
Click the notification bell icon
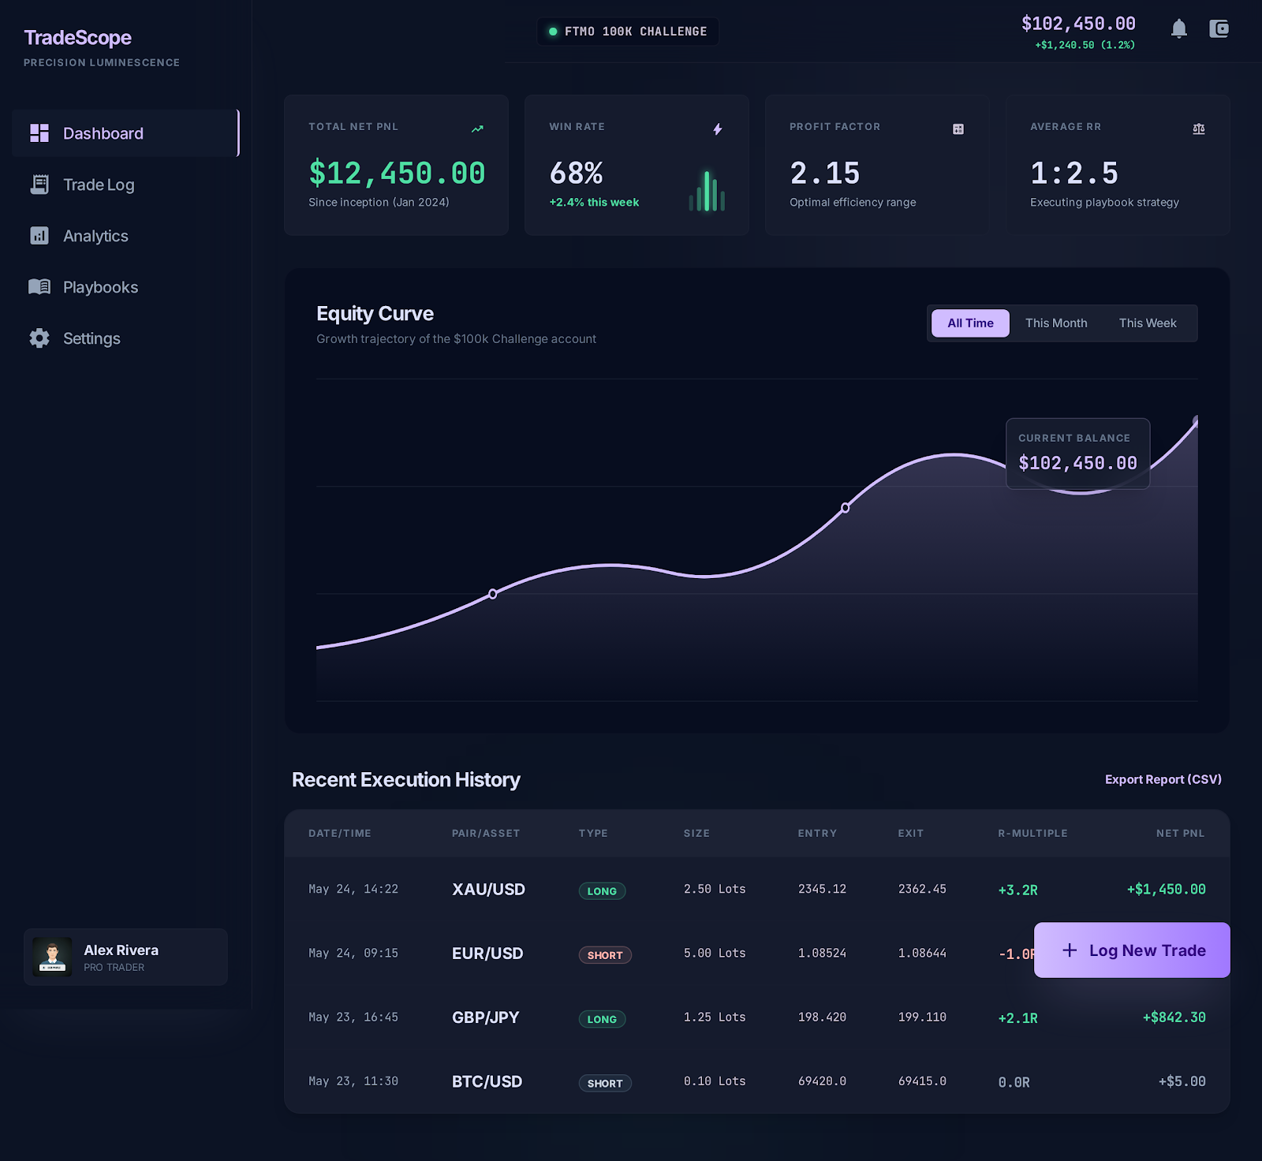[1178, 29]
